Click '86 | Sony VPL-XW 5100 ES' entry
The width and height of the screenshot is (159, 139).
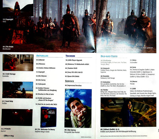tap(74, 72)
